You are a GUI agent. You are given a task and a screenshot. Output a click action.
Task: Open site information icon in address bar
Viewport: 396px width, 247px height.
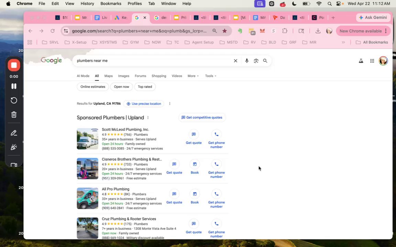coord(66,31)
